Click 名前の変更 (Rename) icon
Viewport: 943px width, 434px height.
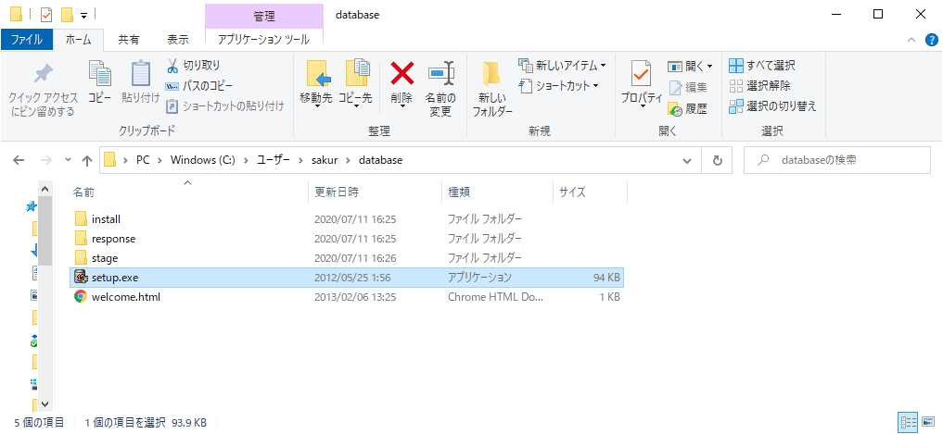click(440, 89)
